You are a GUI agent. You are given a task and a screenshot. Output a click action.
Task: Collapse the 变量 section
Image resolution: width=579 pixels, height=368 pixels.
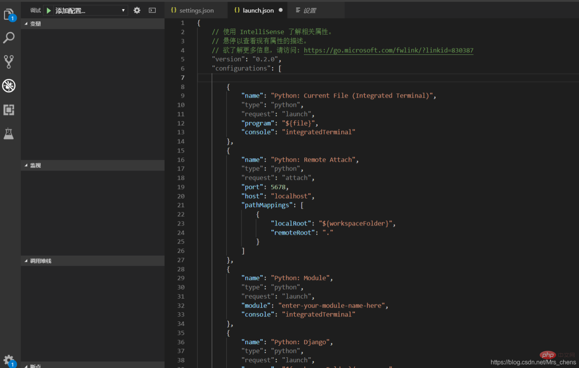click(35, 24)
